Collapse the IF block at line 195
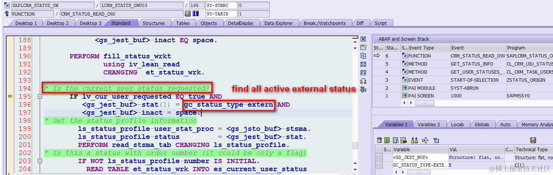 tap(39, 97)
